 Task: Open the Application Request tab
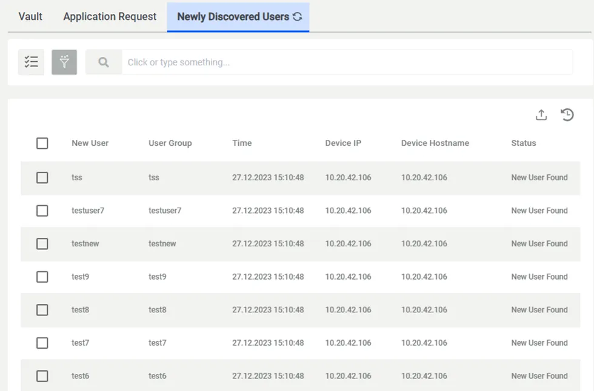click(x=110, y=16)
